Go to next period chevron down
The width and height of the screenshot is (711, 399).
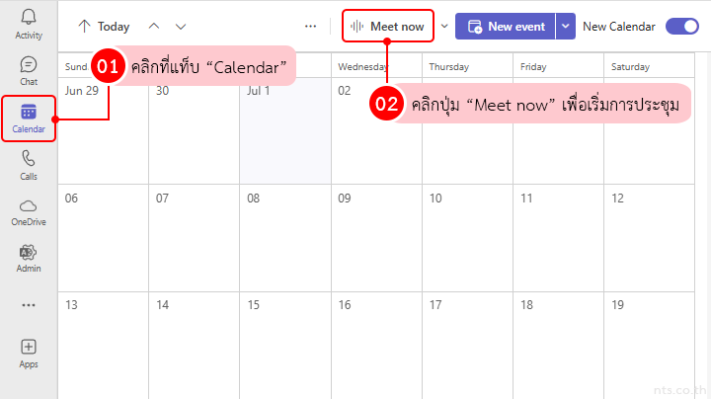pyautogui.click(x=180, y=27)
